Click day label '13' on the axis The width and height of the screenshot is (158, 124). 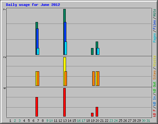click(65, 121)
